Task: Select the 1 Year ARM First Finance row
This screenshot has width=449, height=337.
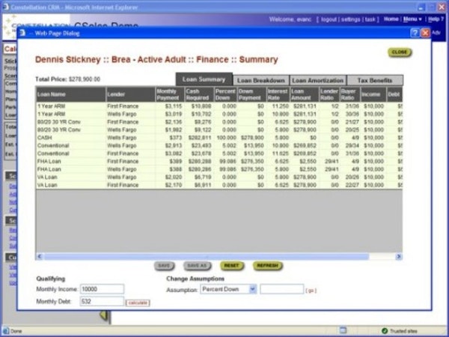Action: pyautogui.click(x=219, y=106)
